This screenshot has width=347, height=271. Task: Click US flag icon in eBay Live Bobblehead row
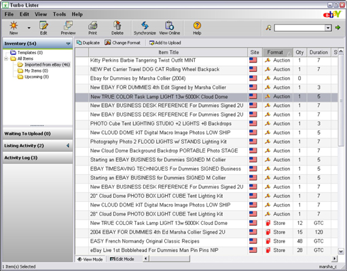click(x=253, y=250)
